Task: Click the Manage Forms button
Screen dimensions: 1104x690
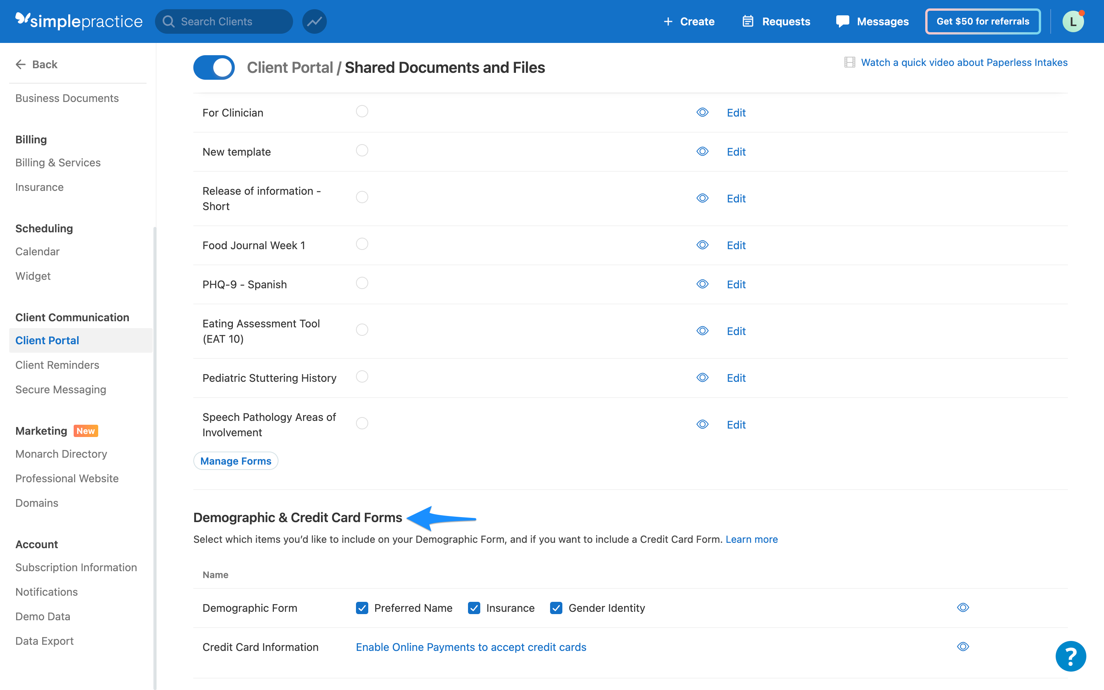Action: point(236,460)
